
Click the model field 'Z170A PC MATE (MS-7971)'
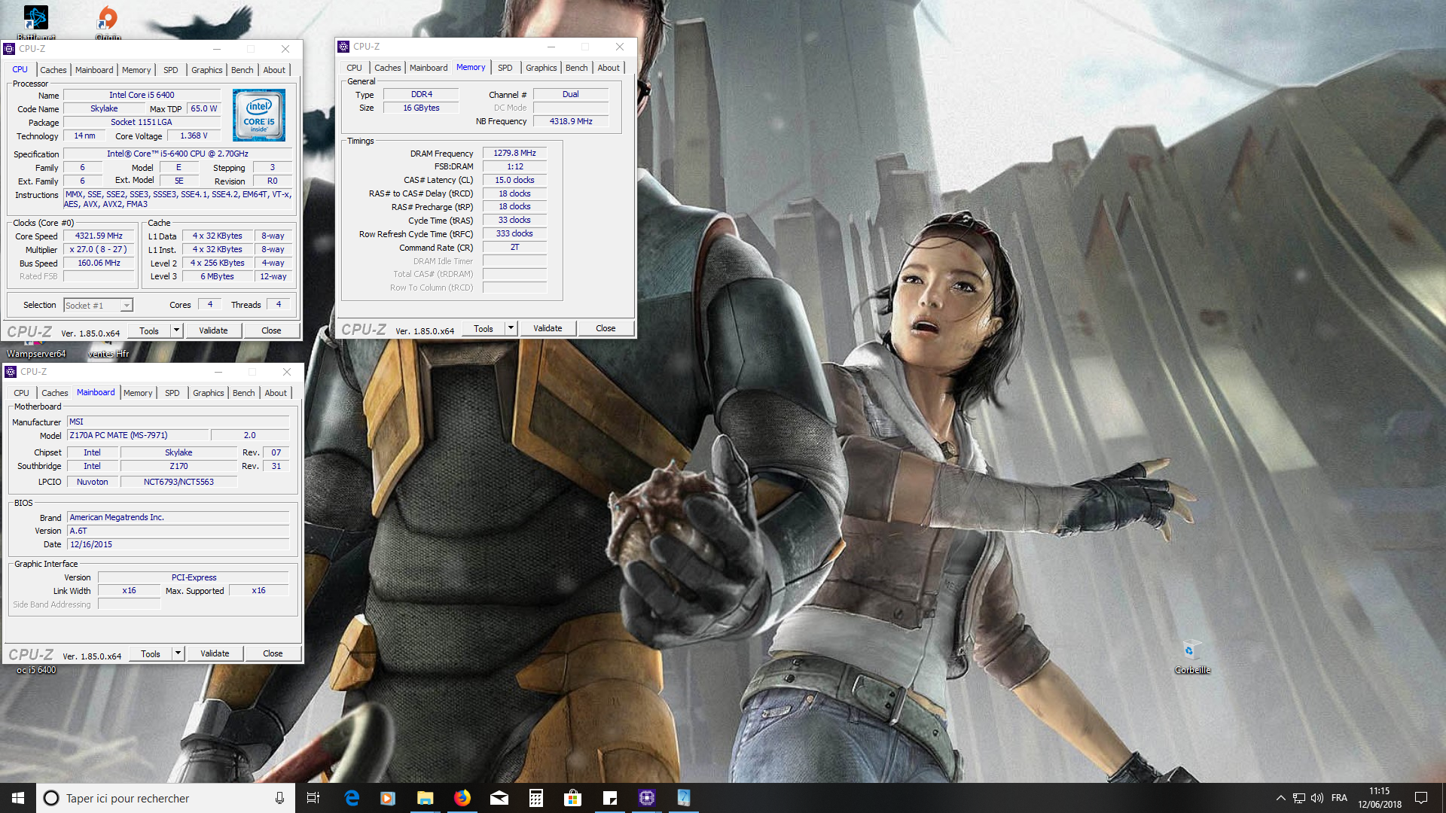coord(138,435)
